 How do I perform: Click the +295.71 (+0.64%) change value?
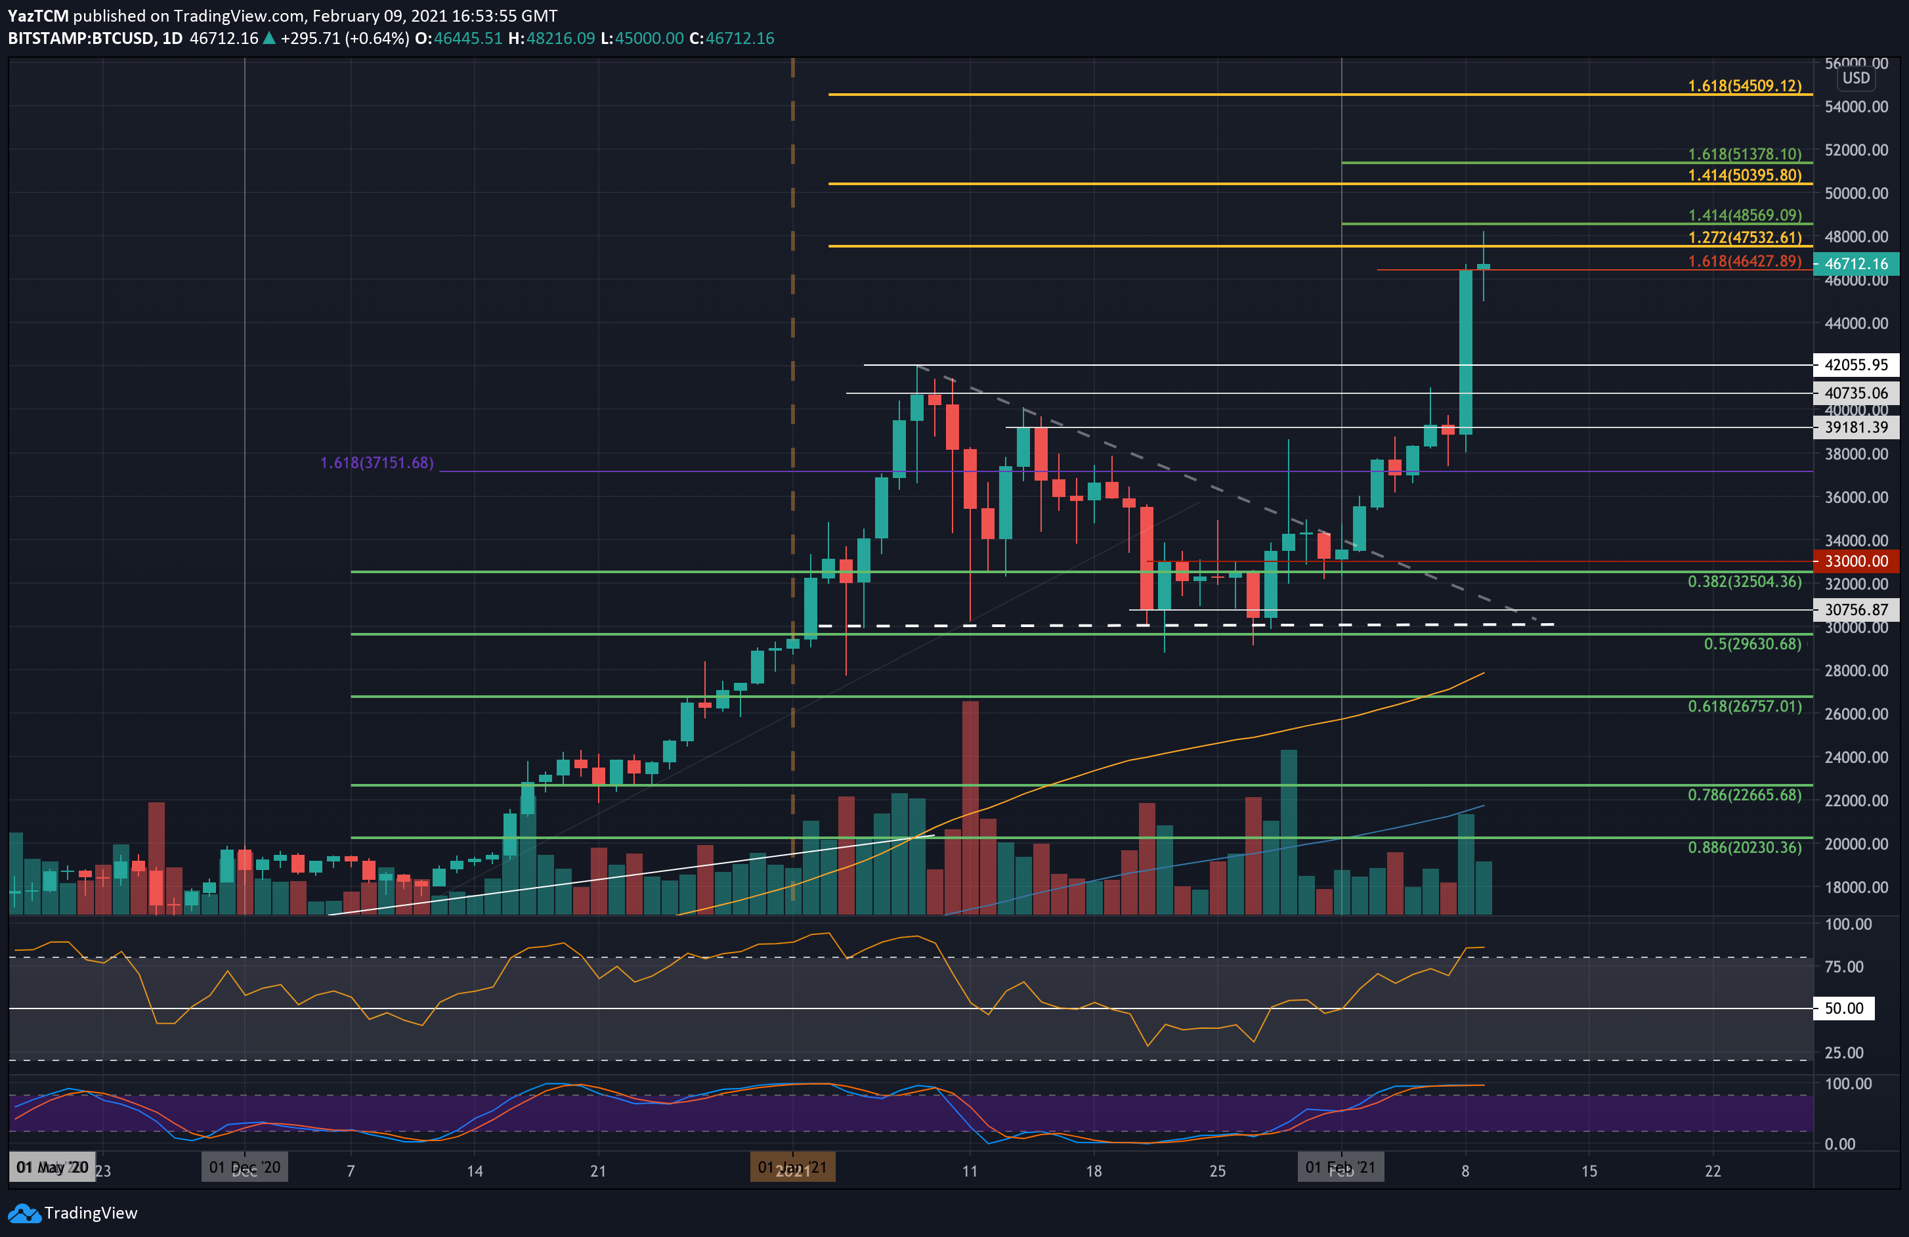[x=345, y=37]
